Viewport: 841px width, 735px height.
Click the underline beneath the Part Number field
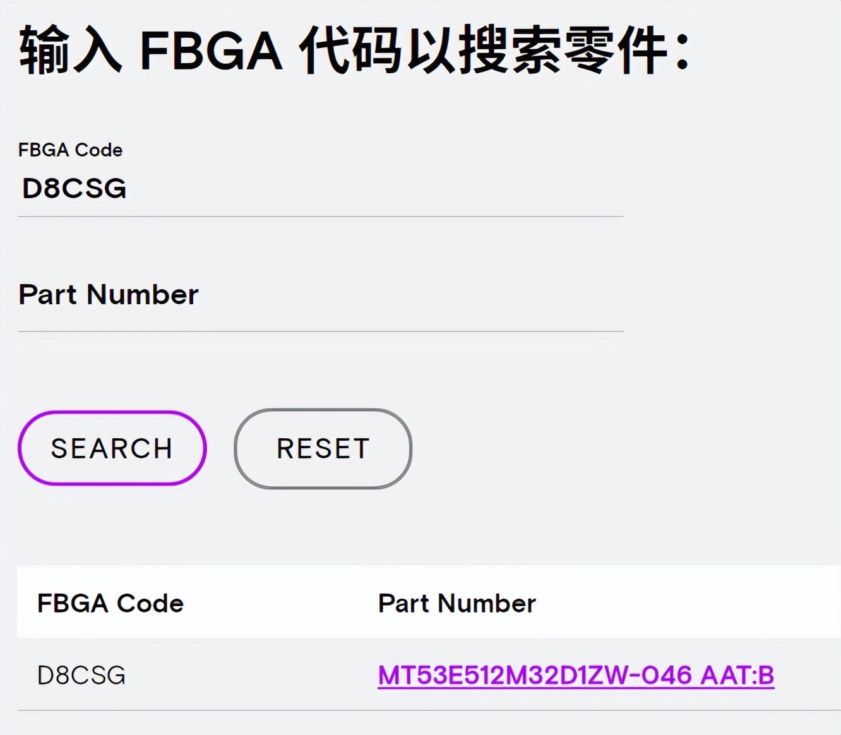pos(320,331)
